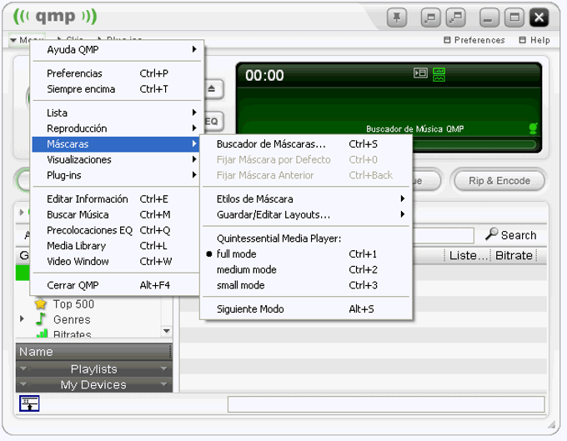Switch to the larger window mode icon
Image resolution: width=567 pixels, height=441 pixels.
click(455, 17)
